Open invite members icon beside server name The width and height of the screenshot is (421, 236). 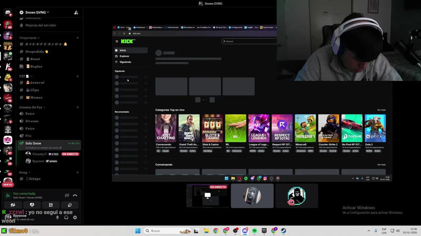pos(76,12)
